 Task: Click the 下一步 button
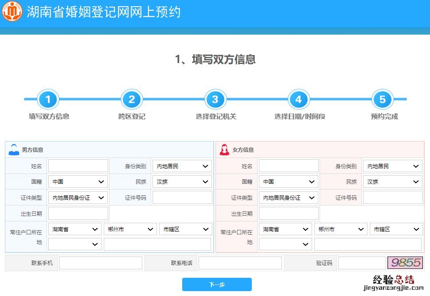pyautogui.click(x=217, y=284)
